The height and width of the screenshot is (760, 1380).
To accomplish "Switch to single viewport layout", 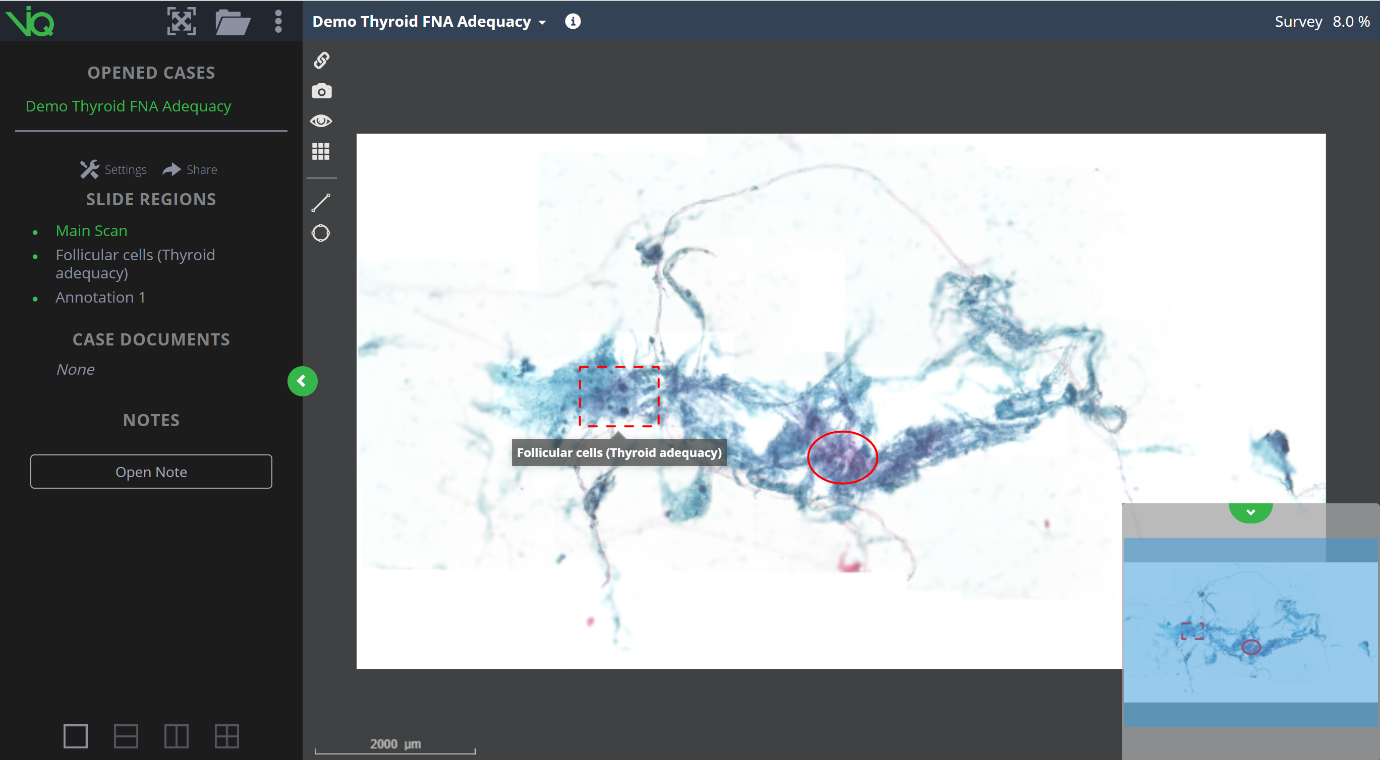I will (76, 736).
